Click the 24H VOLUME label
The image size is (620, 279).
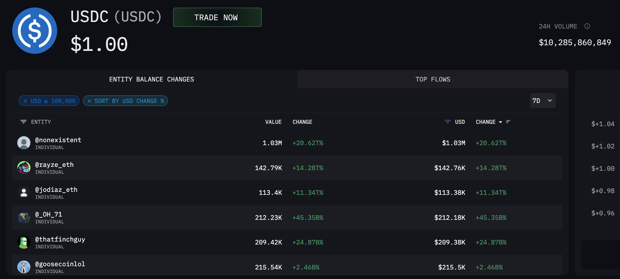pos(558,26)
